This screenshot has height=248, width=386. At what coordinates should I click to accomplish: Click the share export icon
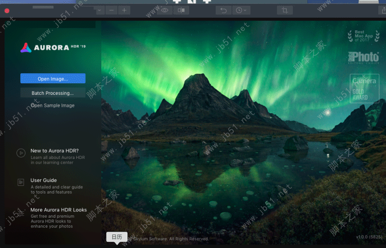click(x=383, y=10)
